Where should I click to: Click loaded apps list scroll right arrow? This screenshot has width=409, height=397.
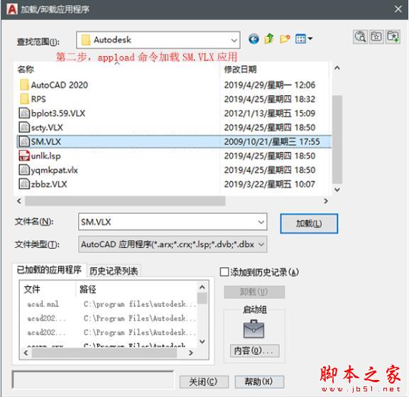[x=191, y=353]
